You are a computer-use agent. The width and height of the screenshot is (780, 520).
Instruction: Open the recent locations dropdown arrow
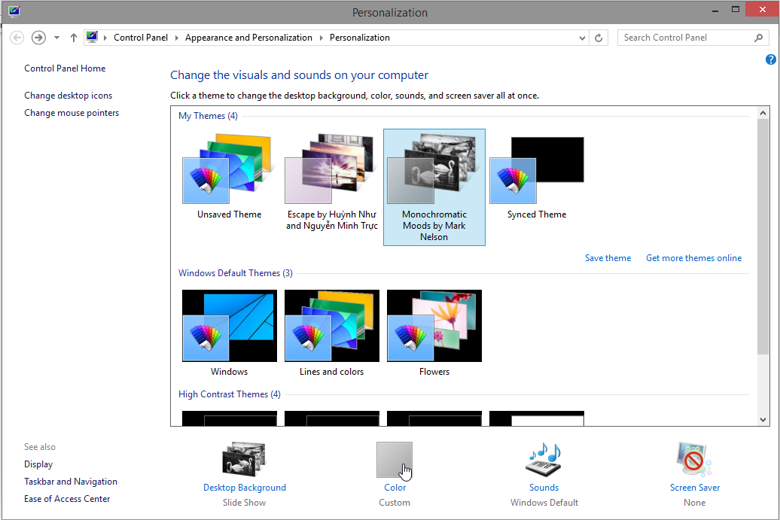pyautogui.click(x=56, y=38)
